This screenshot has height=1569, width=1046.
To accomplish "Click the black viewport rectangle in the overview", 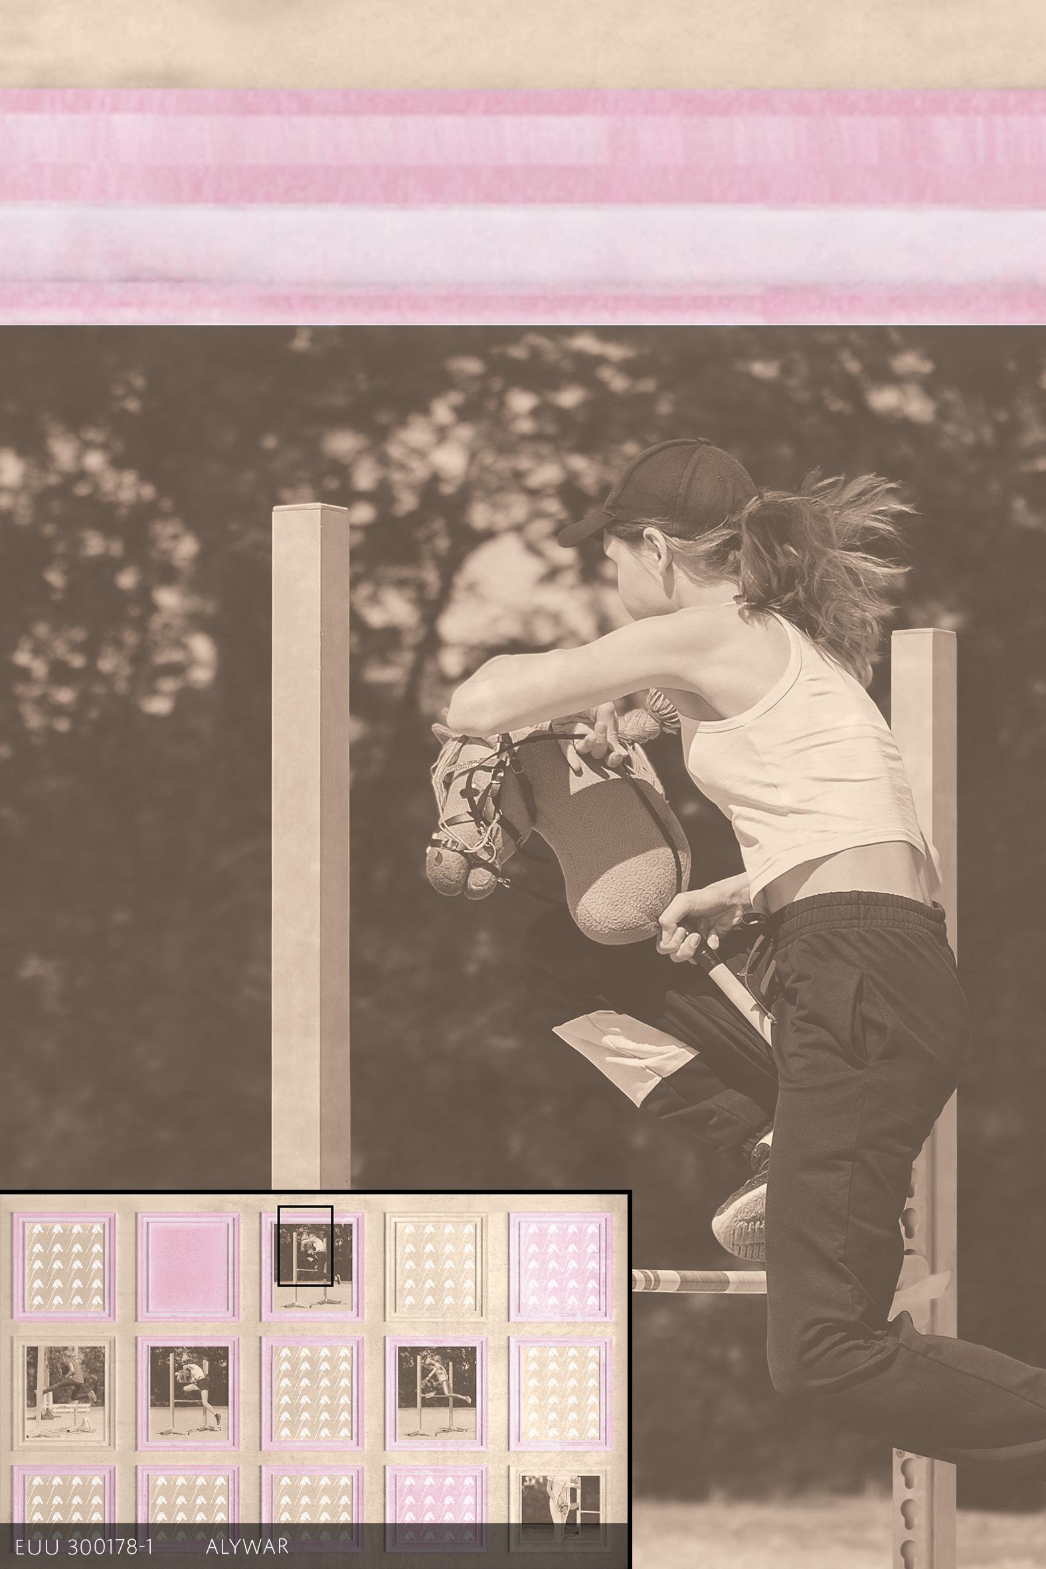I will (305, 1245).
